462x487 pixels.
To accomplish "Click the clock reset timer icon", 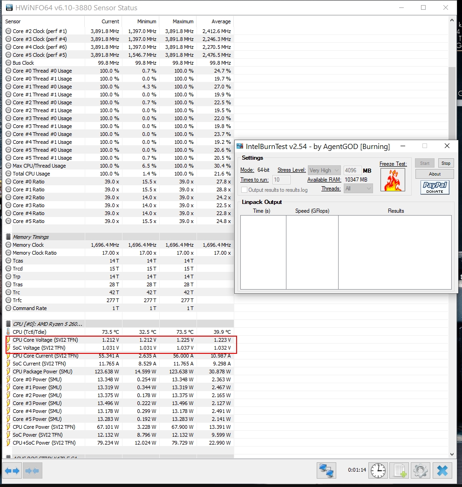I will pos(378,471).
